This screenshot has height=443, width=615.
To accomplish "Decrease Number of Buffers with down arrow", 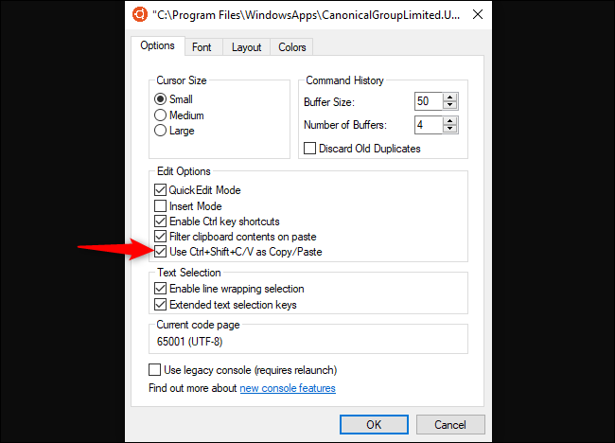I will 449,129.
